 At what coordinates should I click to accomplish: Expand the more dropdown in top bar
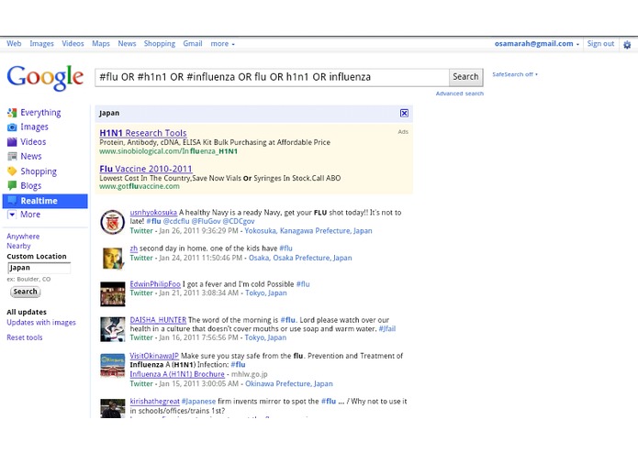[x=222, y=43]
